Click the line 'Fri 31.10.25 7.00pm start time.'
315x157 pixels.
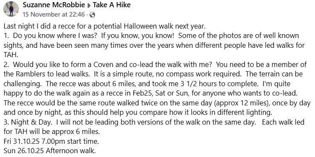(52, 141)
